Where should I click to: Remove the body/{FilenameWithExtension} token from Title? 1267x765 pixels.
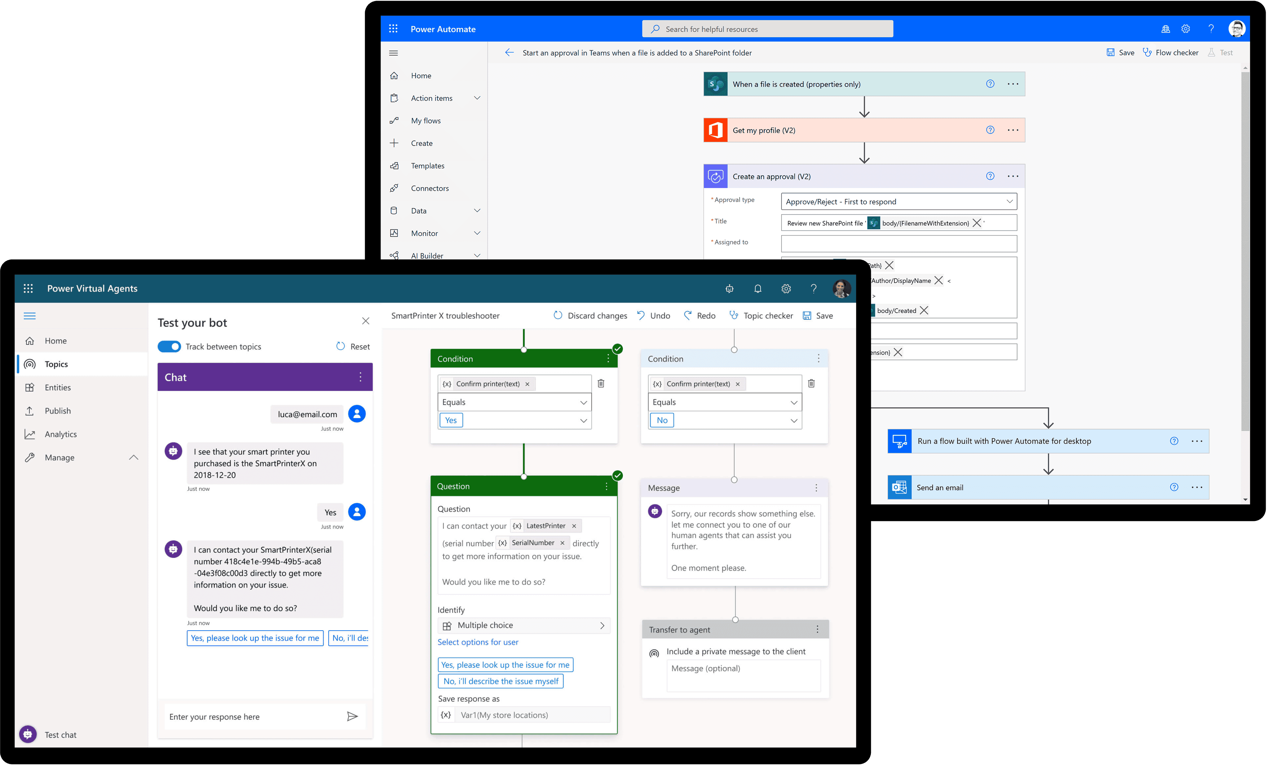pos(977,223)
